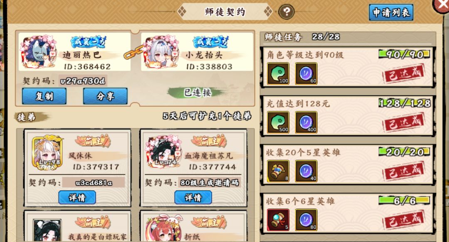Click the 90/90 level progress bar
This screenshot has width=449, height=242.
pos(404,54)
